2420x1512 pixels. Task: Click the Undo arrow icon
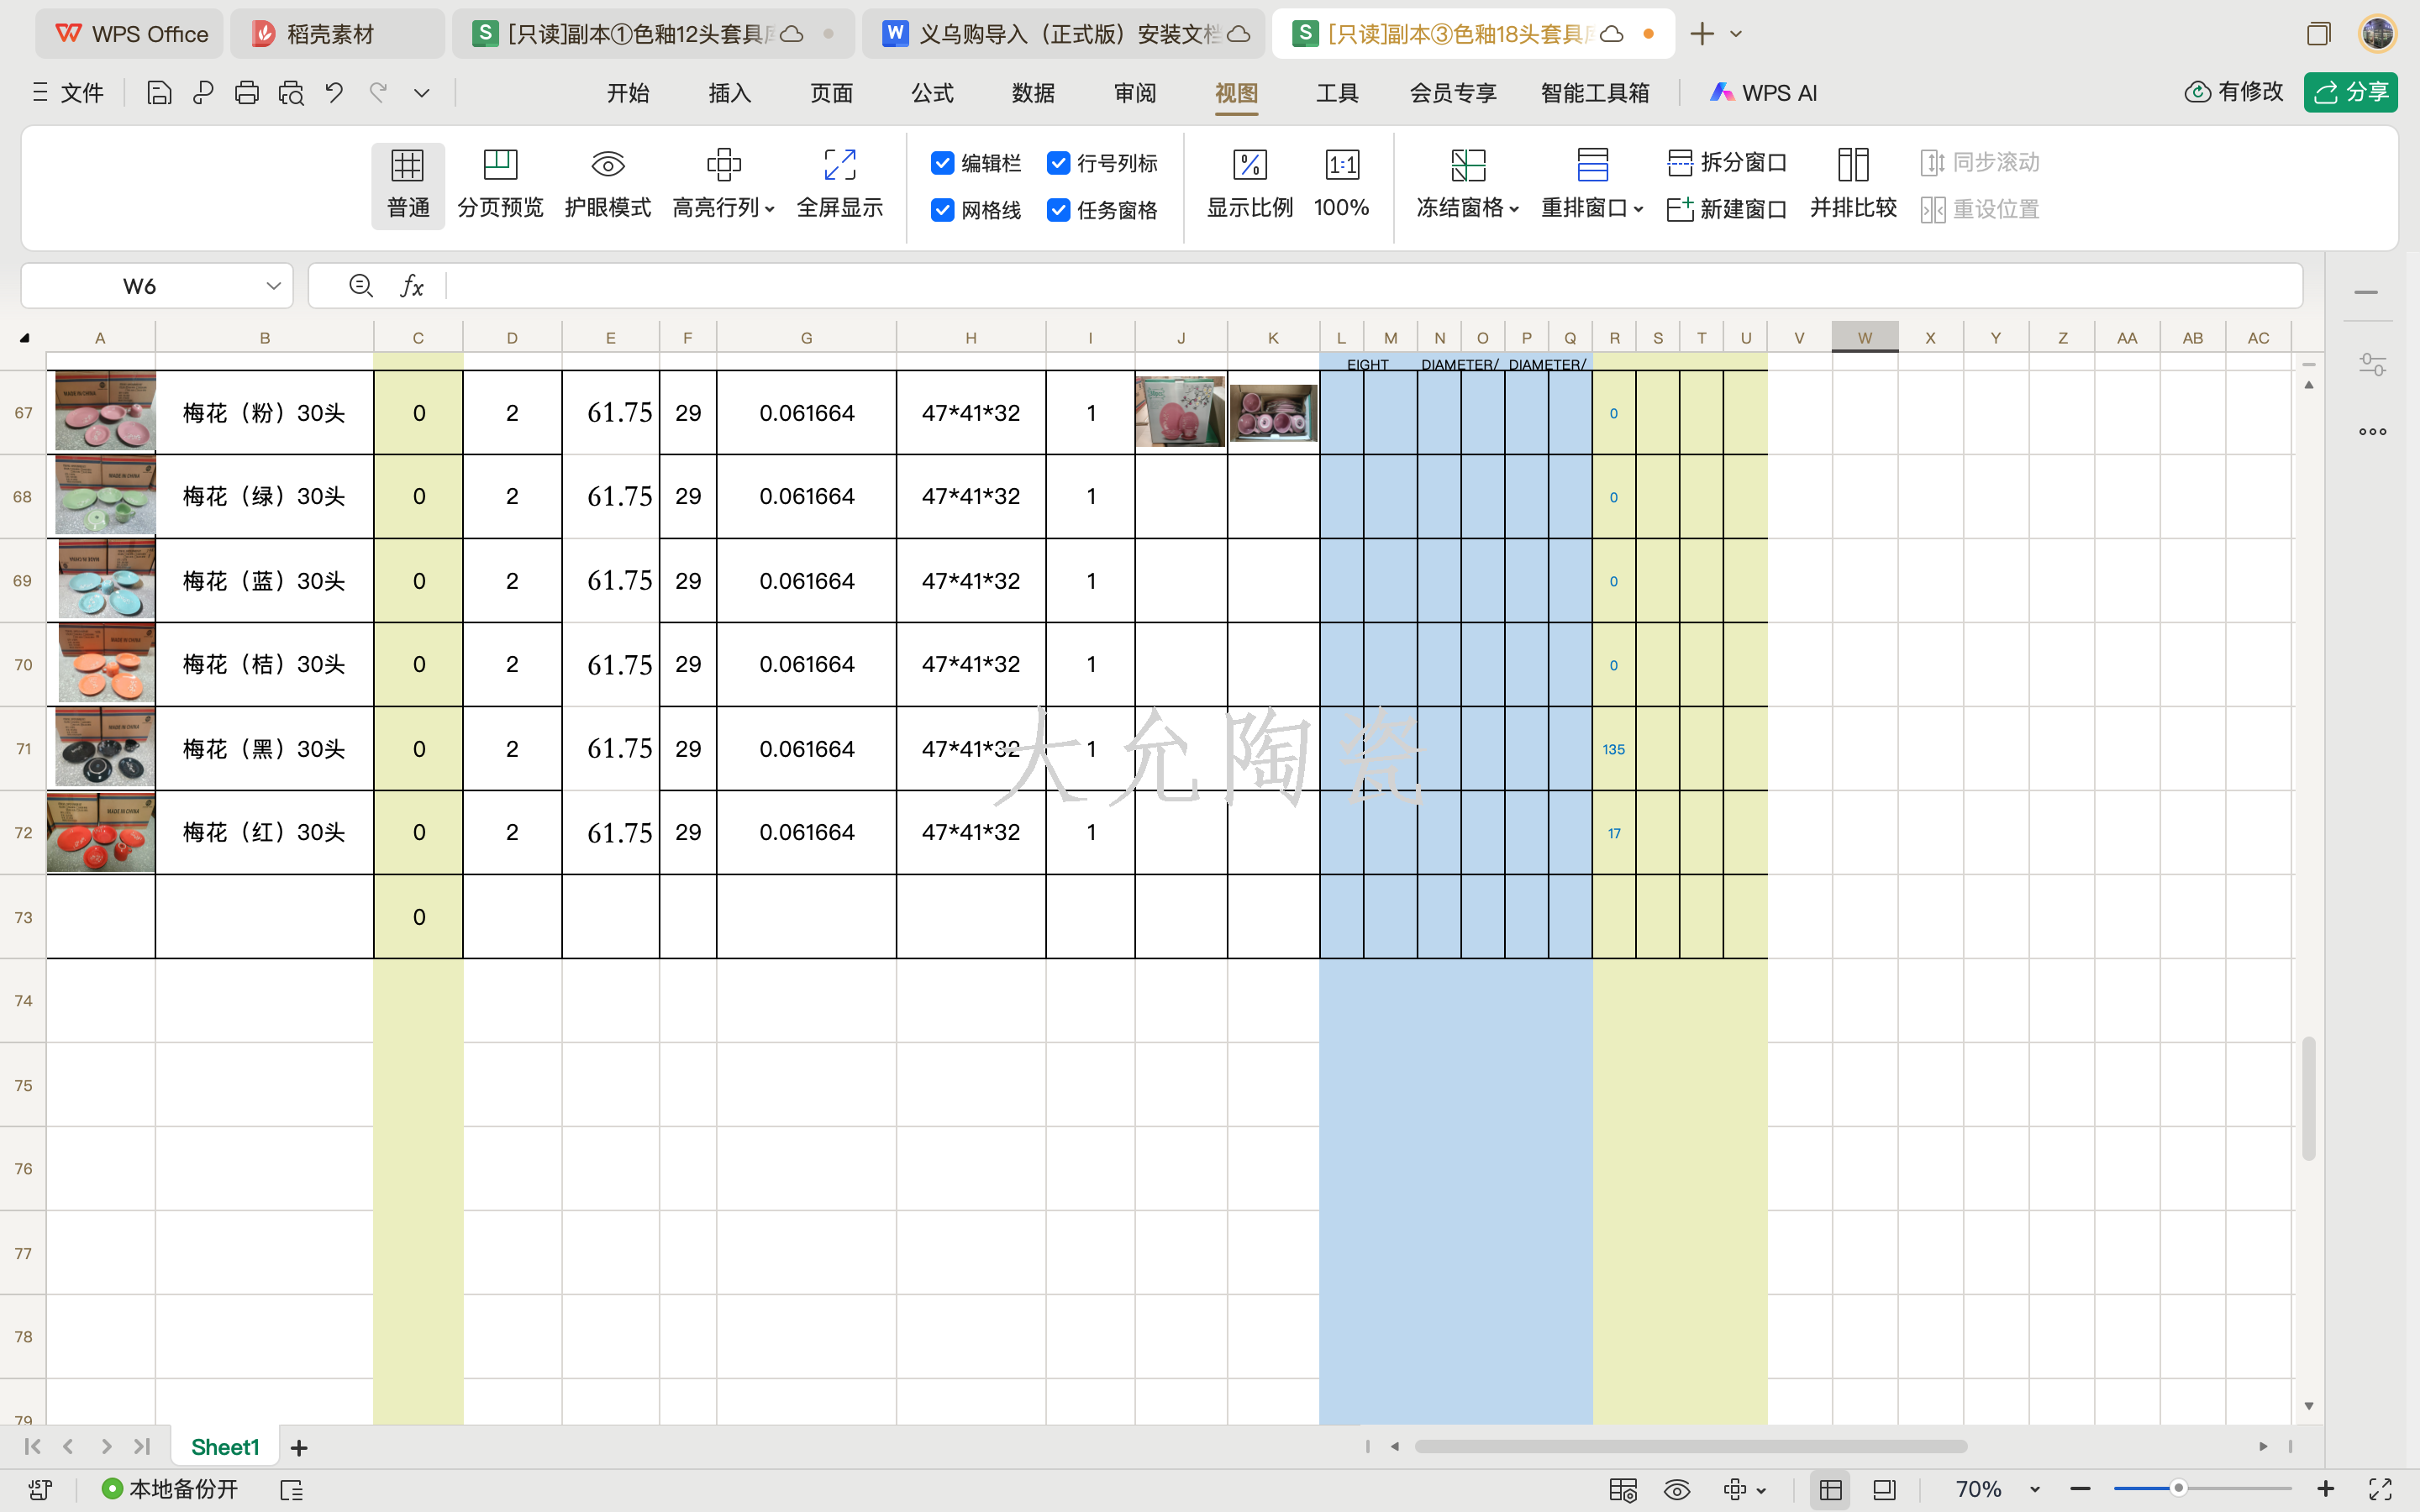pyautogui.click(x=334, y=93)
